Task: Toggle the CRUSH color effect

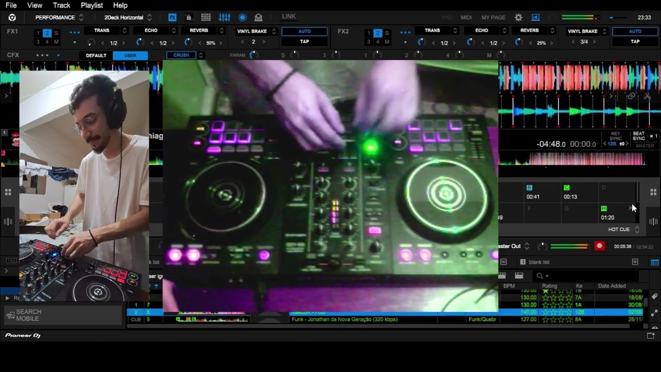Action: (x=181, y=55)
